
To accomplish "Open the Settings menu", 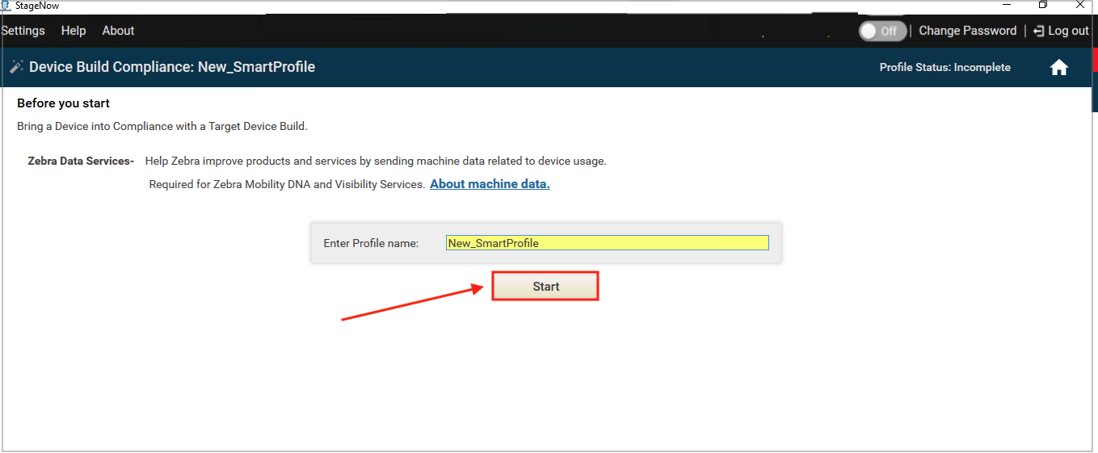I will click(23, 31).
